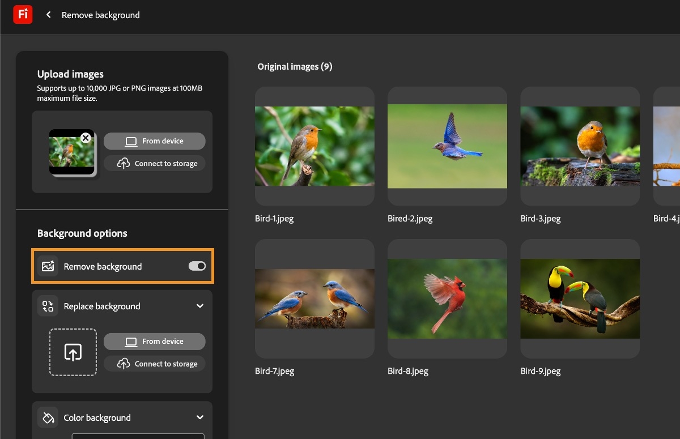Click the Bird-7.jpeg file name
The width and height of the screenshot is (680, 439).
click(275, 372)
